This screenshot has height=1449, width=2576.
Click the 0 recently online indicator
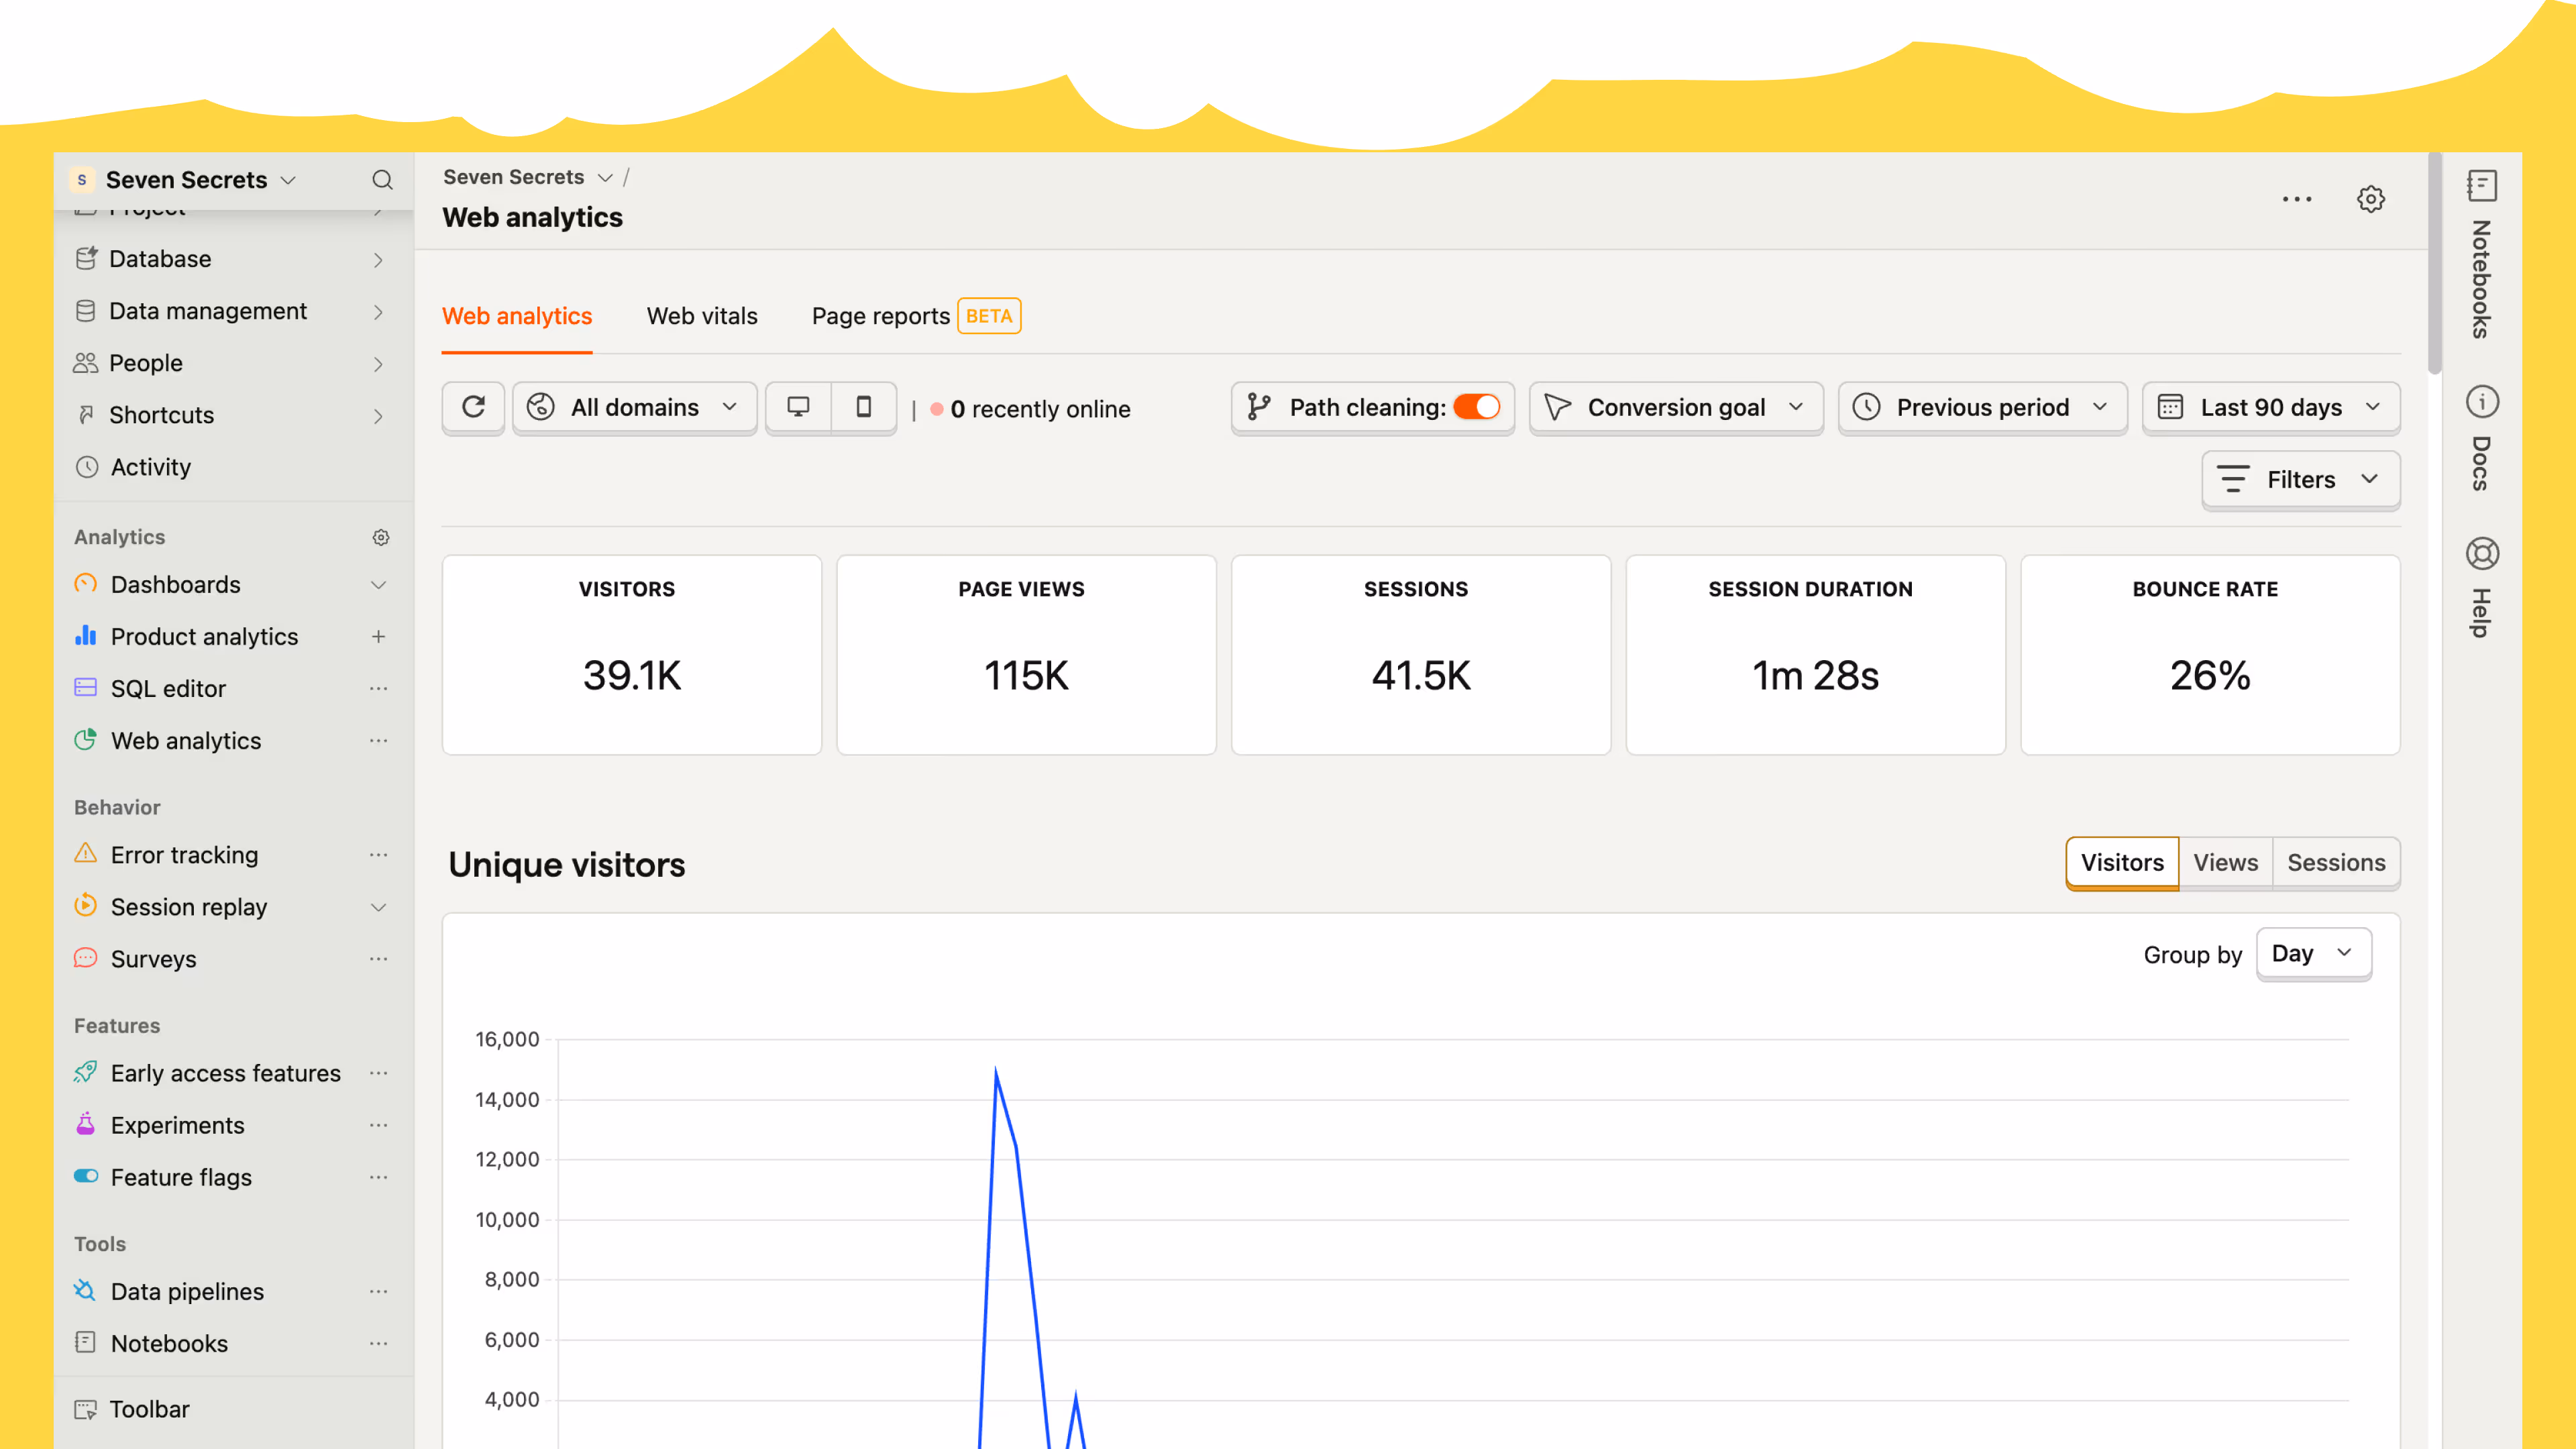click(x=1030, y=409)
